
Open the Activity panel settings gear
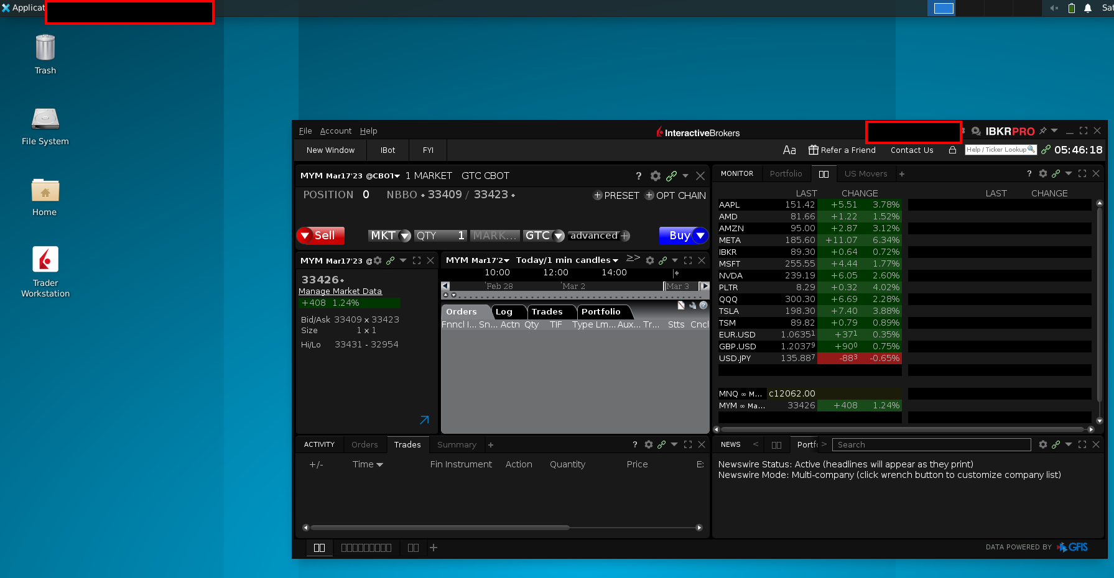point(649,444)
